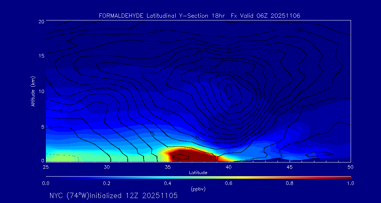
Task: Click latitude axis tick label 25
Action: click(x=46, y=167)
